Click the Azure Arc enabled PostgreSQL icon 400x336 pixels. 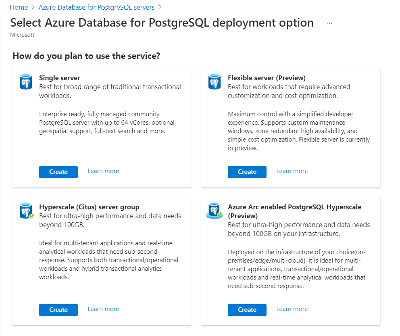215,211
